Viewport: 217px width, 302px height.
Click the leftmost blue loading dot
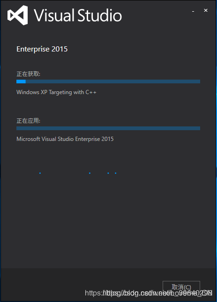point(40,173)
